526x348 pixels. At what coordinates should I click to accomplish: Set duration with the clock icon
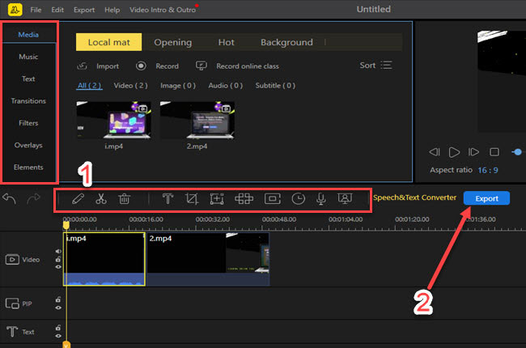click(299, 198)
